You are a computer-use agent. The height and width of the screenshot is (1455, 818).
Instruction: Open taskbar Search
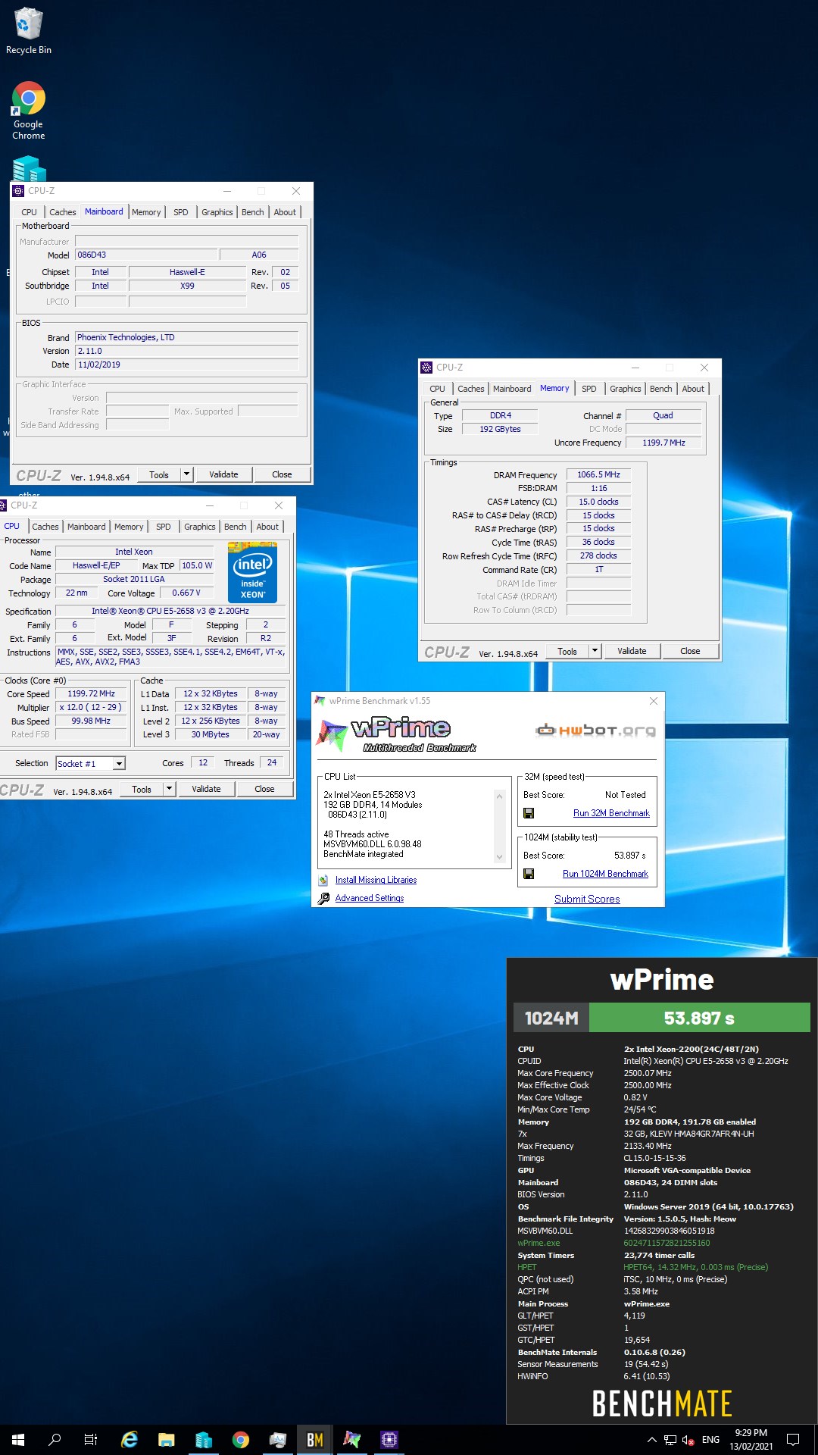55,1440
